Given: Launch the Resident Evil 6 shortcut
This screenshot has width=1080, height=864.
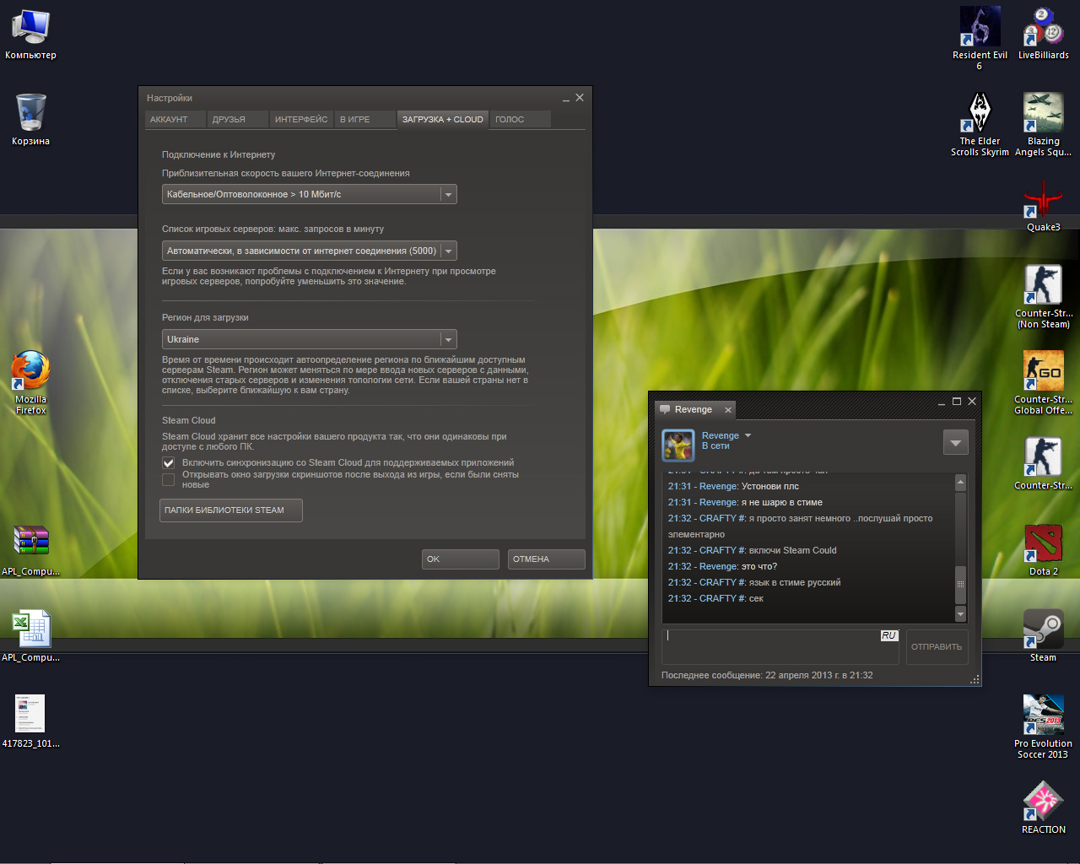Looking at the screenshot, I should (980, 38).
